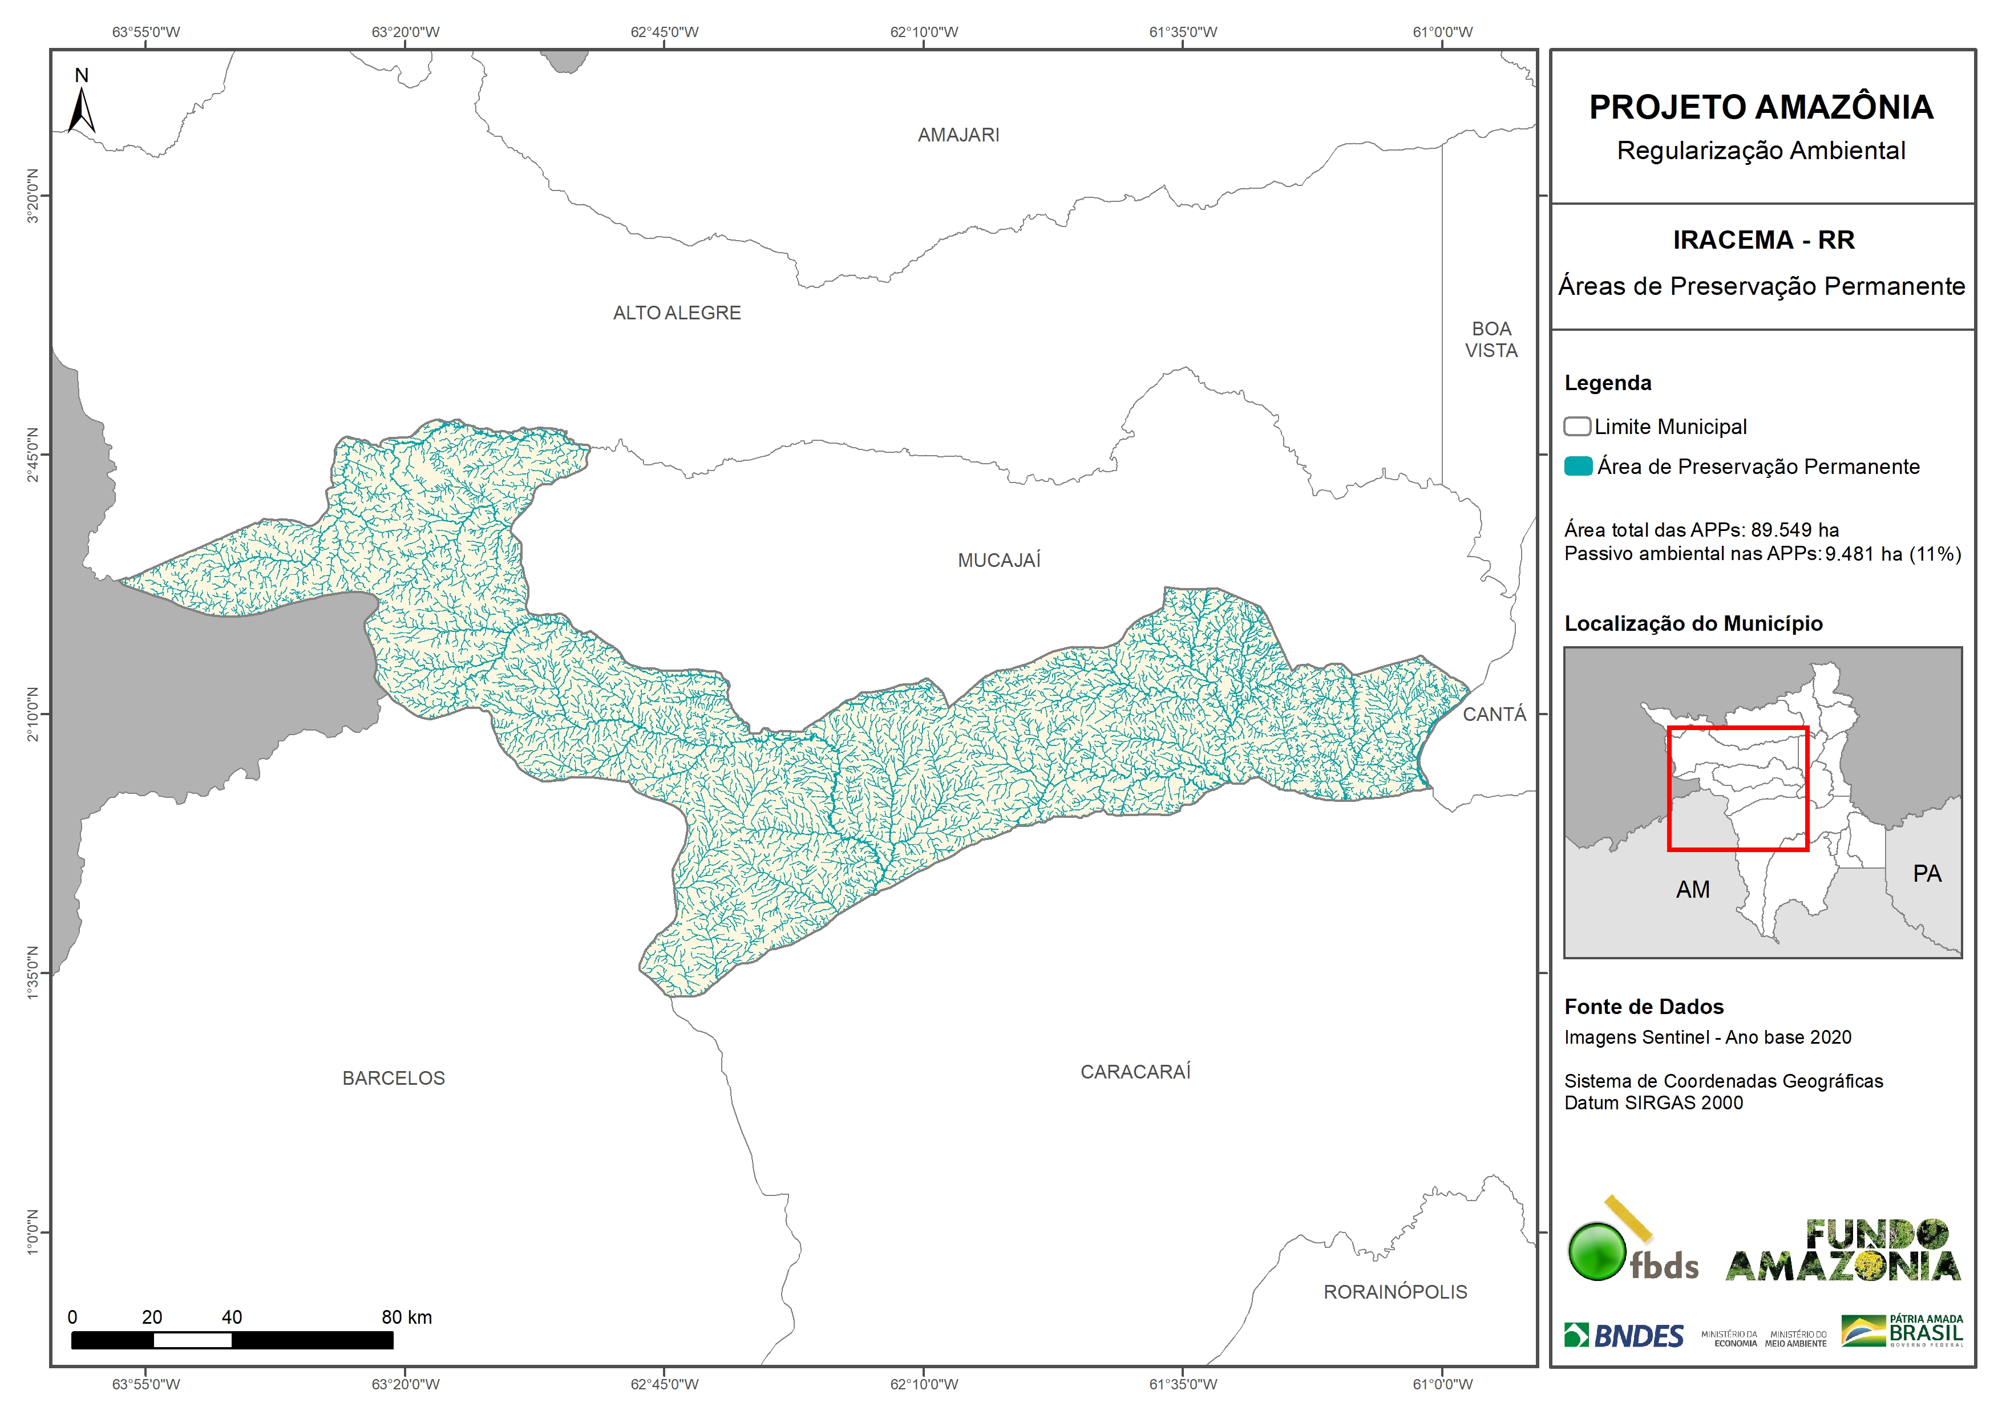Click the ALTO ALEGRE map label
The height and width of the screenshot is (1415, 2002).
point(677,313)
